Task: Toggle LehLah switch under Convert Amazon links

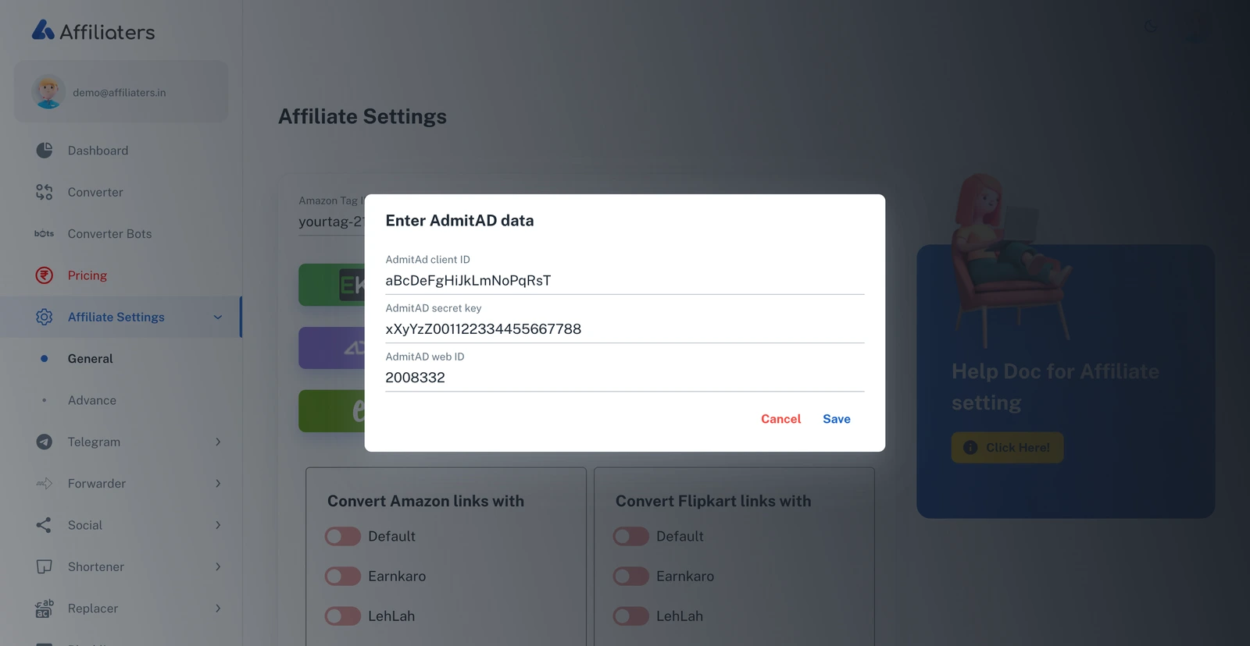Action: click(x=342, y=616)
